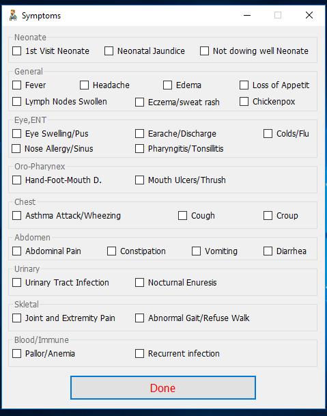327x416 pixels.
Task: Check Abnormal Gait/Refuse Walk
Action: [139, 318]
